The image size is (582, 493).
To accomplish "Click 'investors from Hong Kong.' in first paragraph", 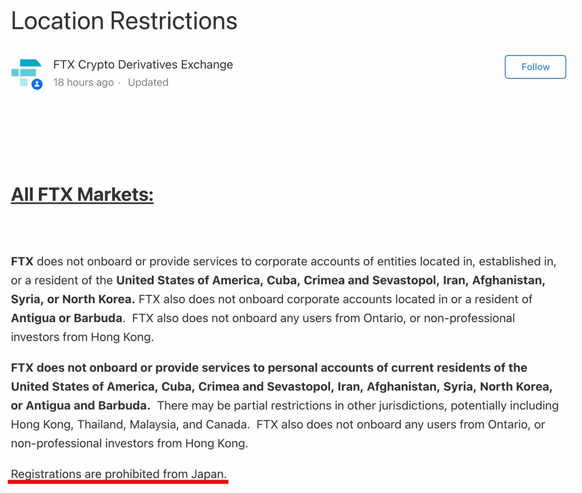I will [82, 337].
